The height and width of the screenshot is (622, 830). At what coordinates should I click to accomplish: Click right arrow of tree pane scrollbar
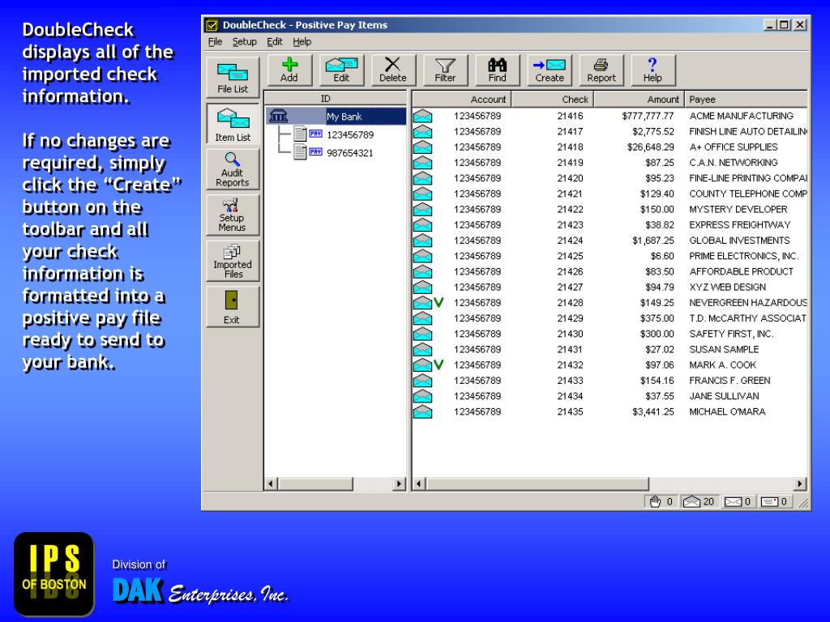coord(399,484)
